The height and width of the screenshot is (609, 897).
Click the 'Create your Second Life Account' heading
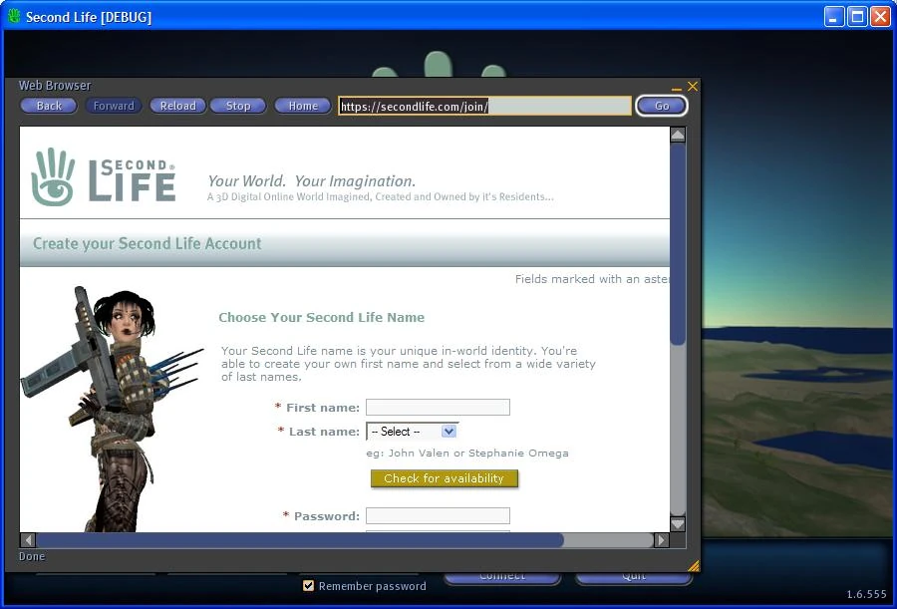pyautogui.click(x=148, y=244)
